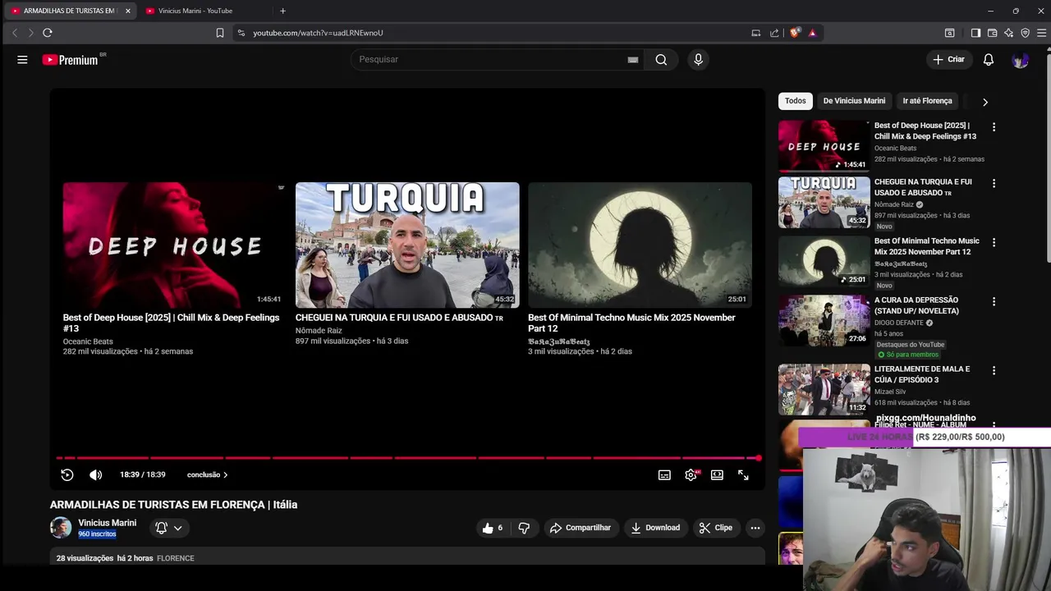Open Brave Shields lion icon
The height and width of the screenshot is (591, 1051).
tap(794, 33)
